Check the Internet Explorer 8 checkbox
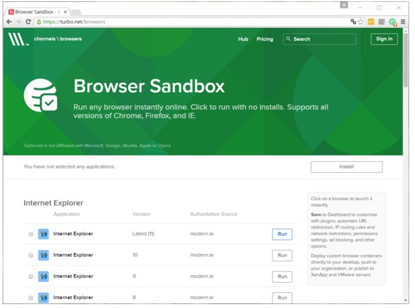The width and height of the screenshot is (415, 308). click(31, 298)
